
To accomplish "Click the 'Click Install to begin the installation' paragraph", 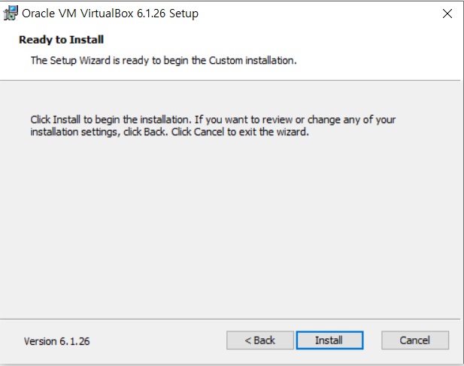I will pyautogui.click(x=213, y=126).
